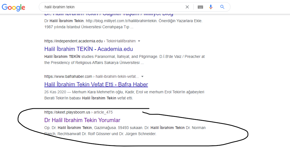Click the article_475 breadcrumb text

click(103, 112)
